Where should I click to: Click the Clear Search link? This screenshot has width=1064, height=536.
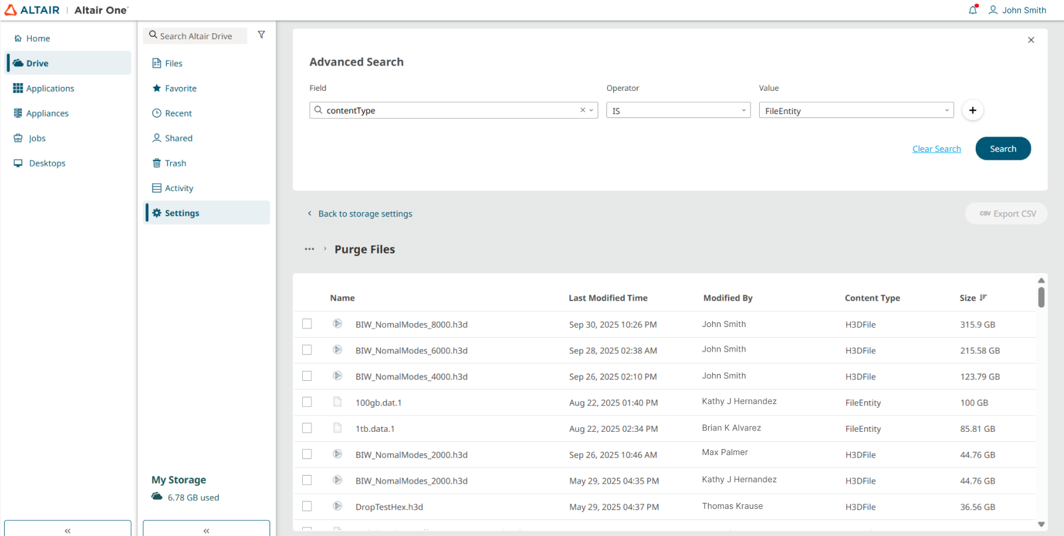point(936,149)
